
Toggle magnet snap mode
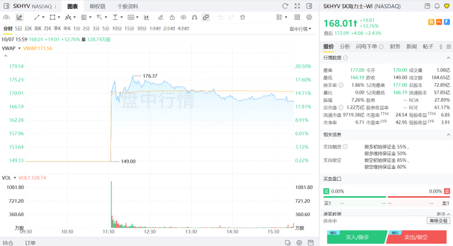click(195, 17)
